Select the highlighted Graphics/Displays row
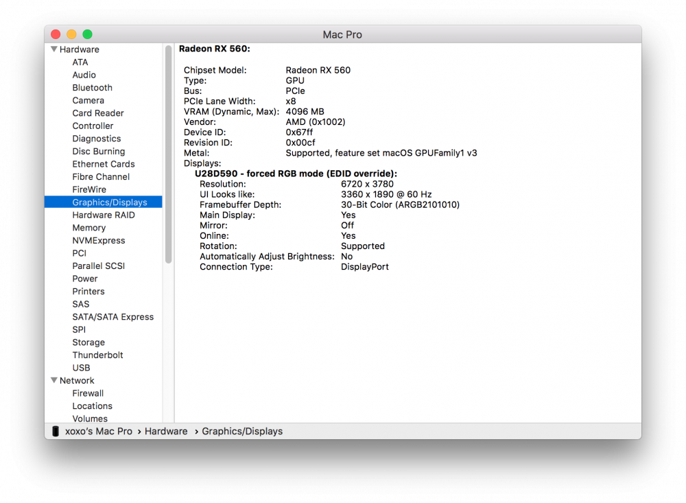686x503 pixels. tap(104, 202)
